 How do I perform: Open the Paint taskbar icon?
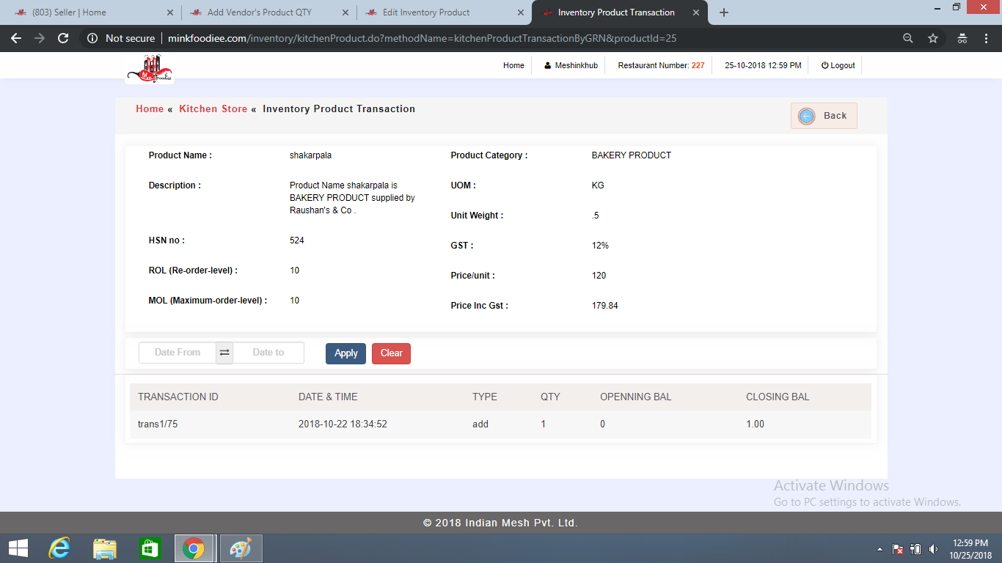click(241, 548)
